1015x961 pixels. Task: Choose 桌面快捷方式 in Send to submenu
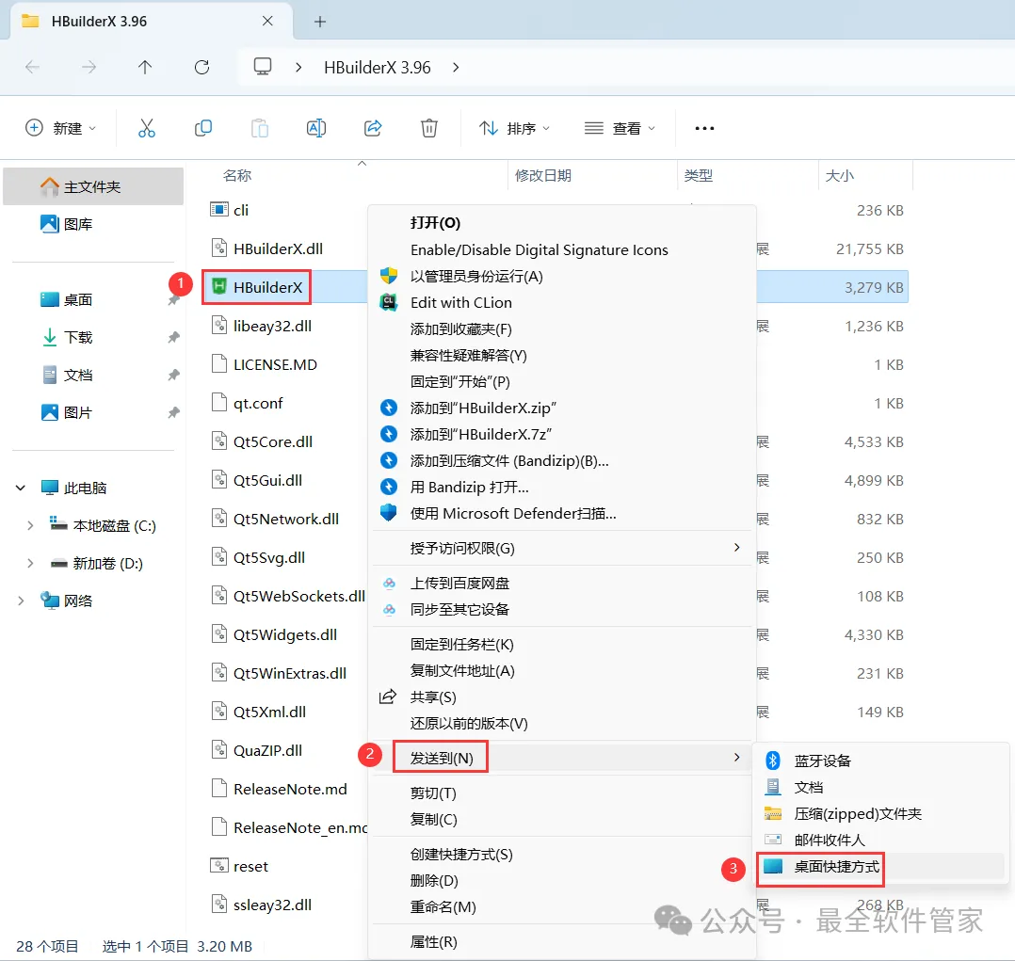point(836,867)
